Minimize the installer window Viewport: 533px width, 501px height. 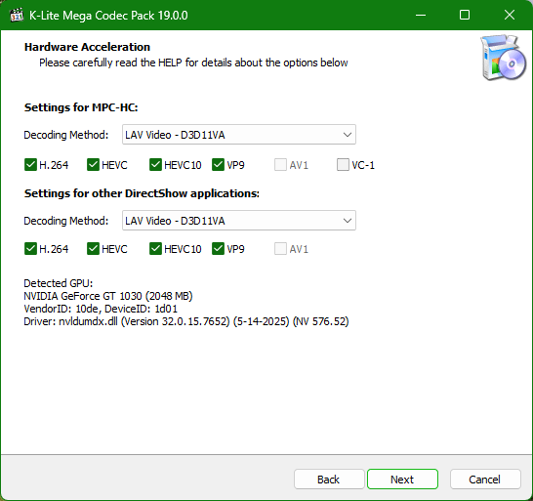pos(421,16)
